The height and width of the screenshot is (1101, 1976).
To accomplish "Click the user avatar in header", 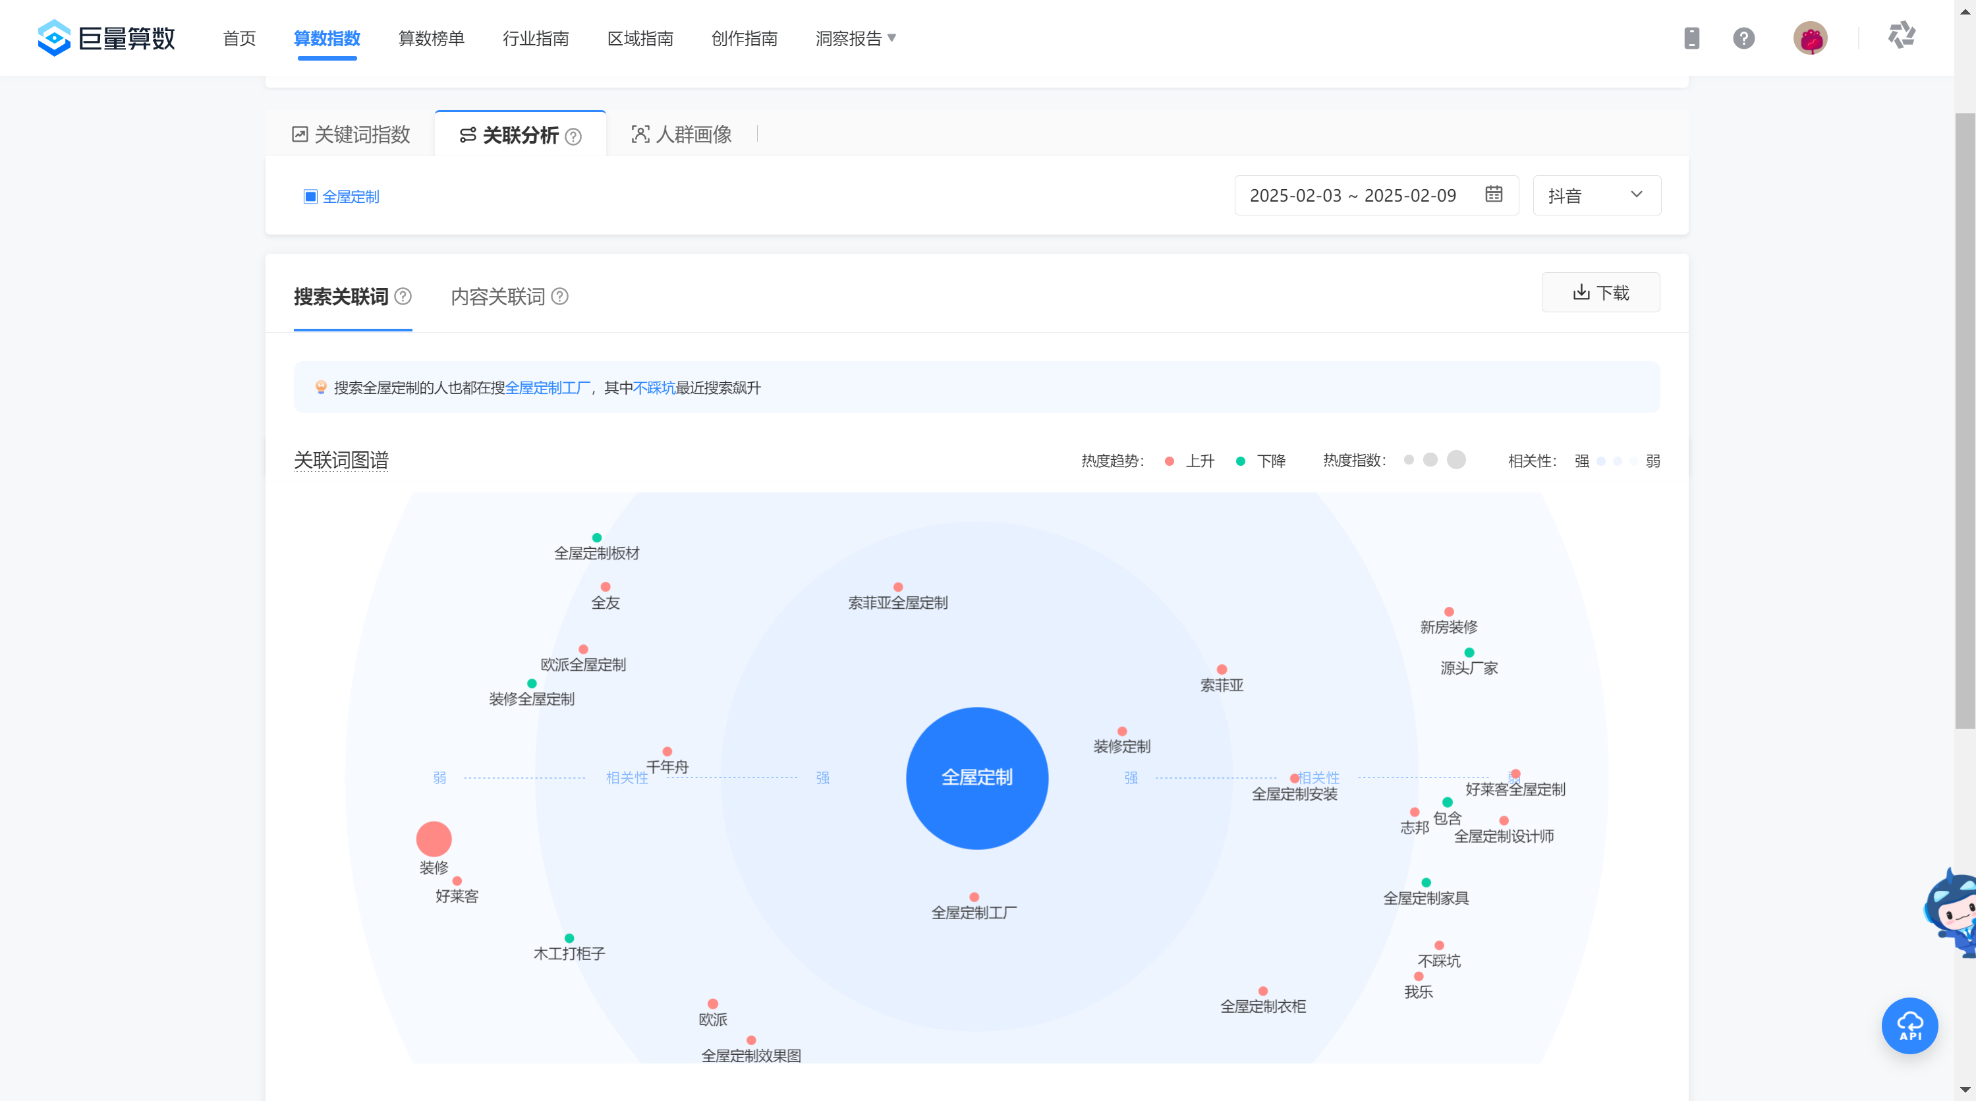I will pos(1811,38).
